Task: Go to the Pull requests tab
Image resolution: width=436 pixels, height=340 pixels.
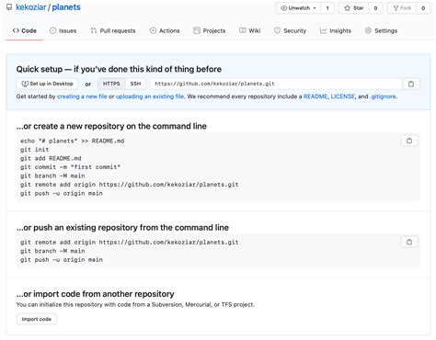Action: (x=113, y=30)
